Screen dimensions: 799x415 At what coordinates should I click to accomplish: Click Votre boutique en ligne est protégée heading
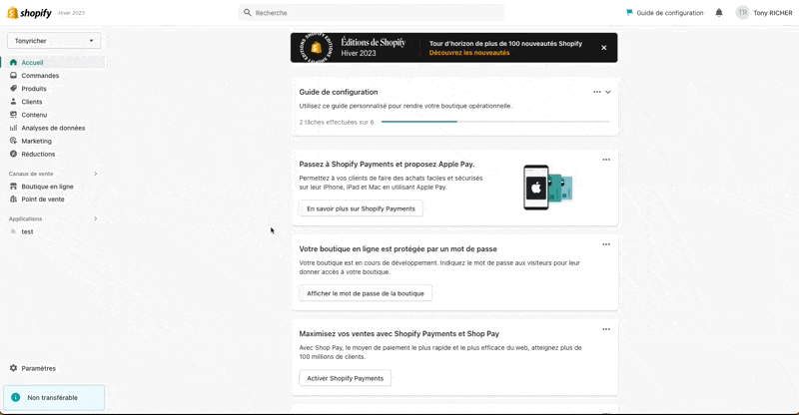coord(398,249)
